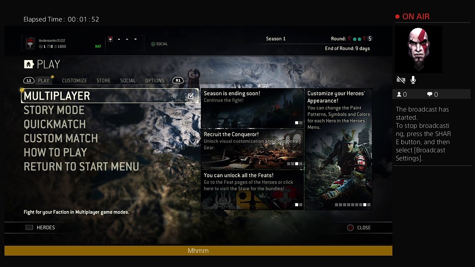Toggle the checkbox on the MULTIPLAYER row

coord(191,96)
